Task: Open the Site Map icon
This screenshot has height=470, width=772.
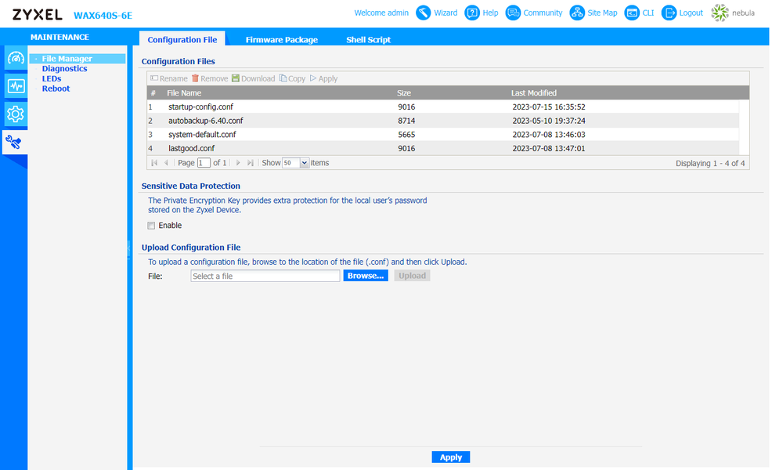Action: 577,13
